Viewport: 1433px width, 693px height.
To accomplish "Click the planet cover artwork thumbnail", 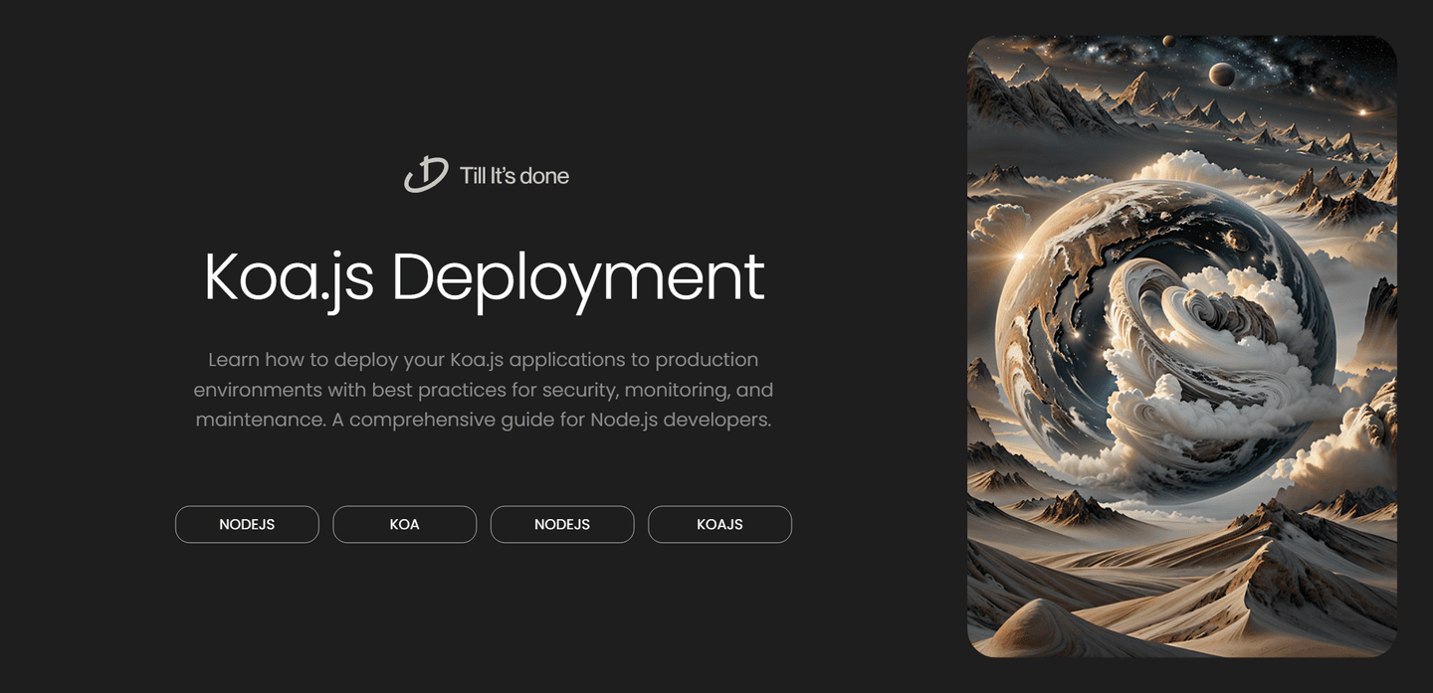I will 1182,346.
